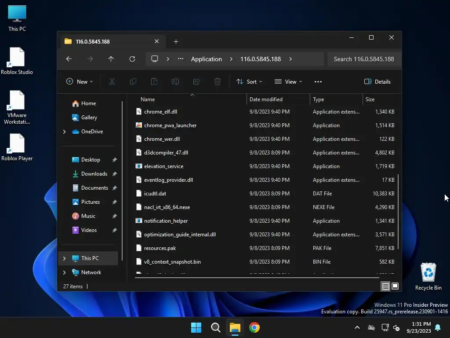Click the File Explorer taskbar icon
The width and height of the screenshot is (450, 338).
tap(235, 327)
